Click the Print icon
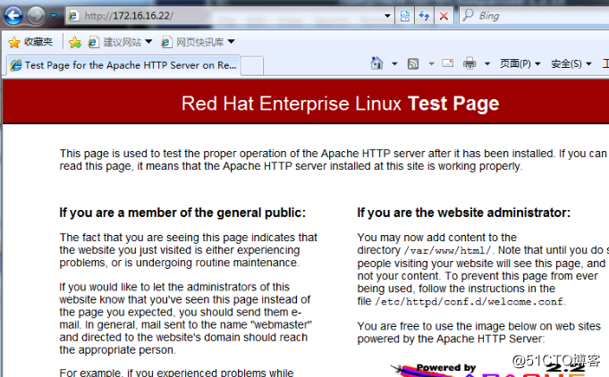Viewport: 609px width, 377px height. pos(469,63)
